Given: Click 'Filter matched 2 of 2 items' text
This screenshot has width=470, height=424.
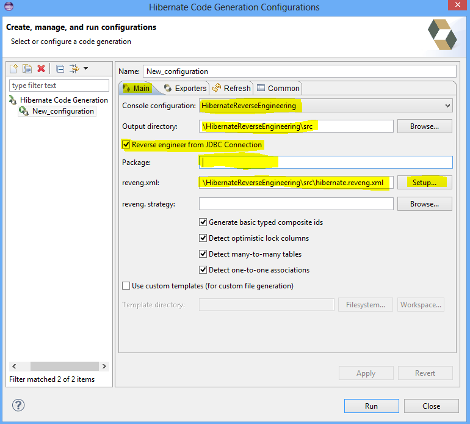Looking at the screenshot, I should tap(52, 379).
